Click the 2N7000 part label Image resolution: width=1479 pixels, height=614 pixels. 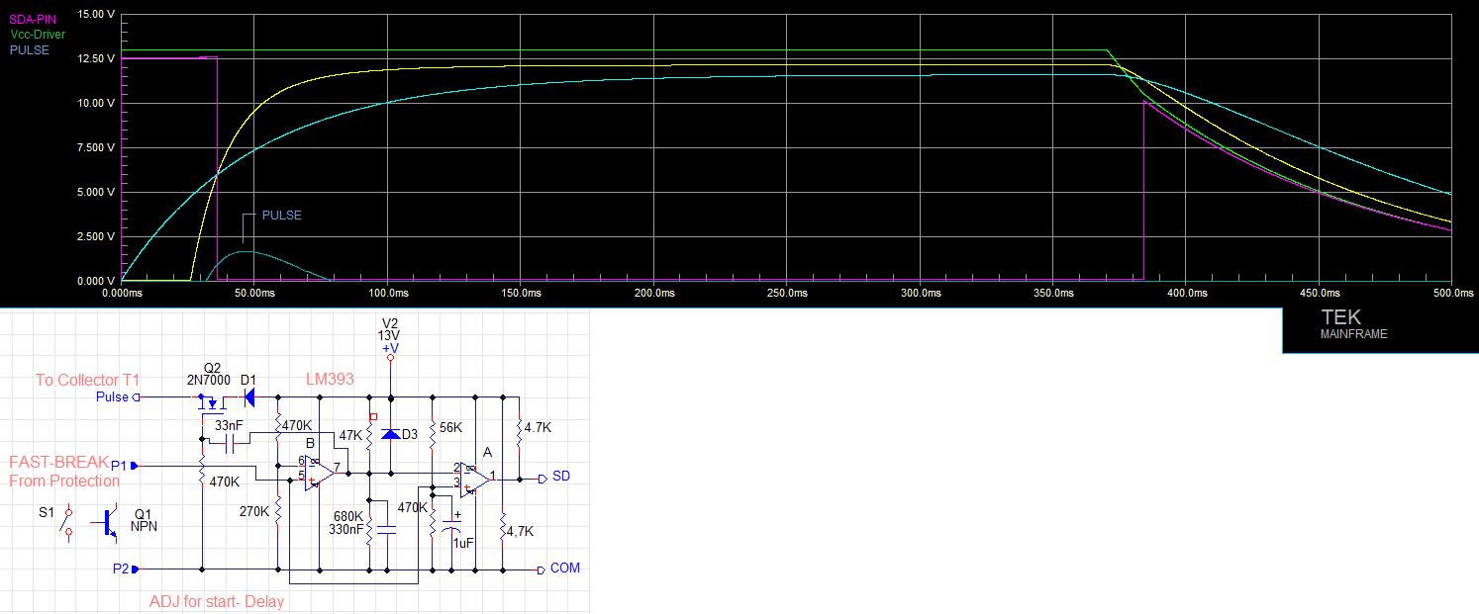[209, 380]
